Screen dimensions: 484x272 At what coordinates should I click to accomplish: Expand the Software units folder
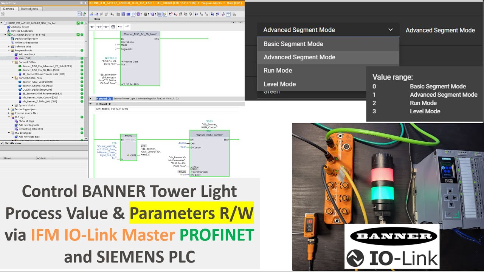(9, 46)
